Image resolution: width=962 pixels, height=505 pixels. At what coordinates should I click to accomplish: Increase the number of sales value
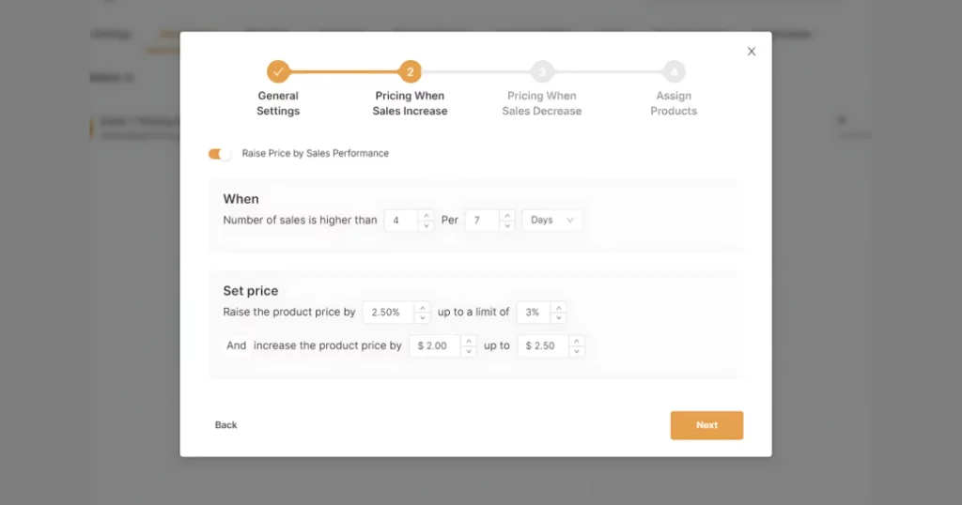point(427,215)
